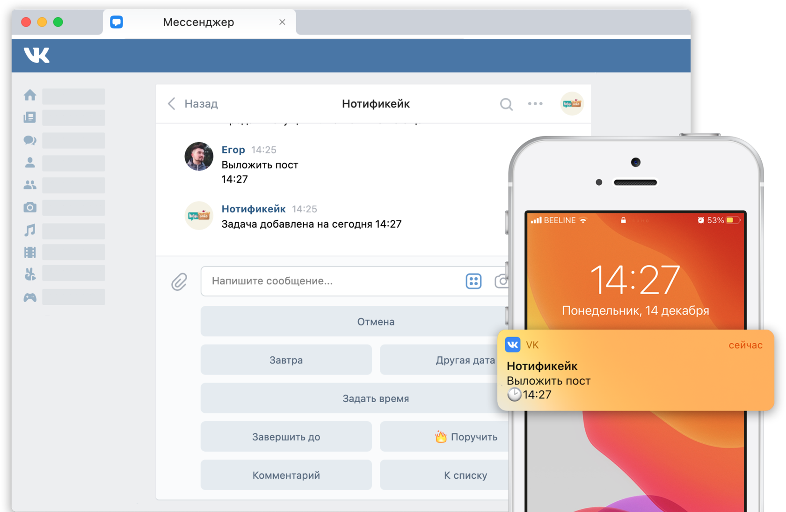Click the paperclip attach icon
Screen dimensions: 786x512
pos(179,282)
